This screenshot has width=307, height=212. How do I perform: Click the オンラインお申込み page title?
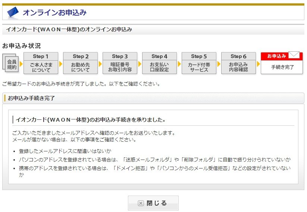click(54, 13)
